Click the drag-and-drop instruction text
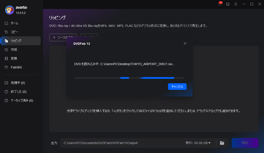The height and width of the screenshot is (153, 264). (x=153, y=111)
